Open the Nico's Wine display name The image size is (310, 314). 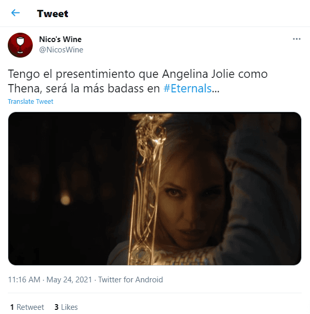60,39
